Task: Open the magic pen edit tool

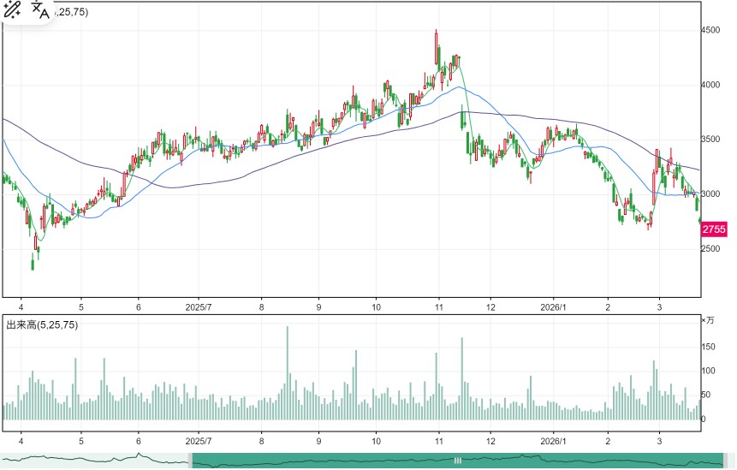Action: [x=11, y=10]
